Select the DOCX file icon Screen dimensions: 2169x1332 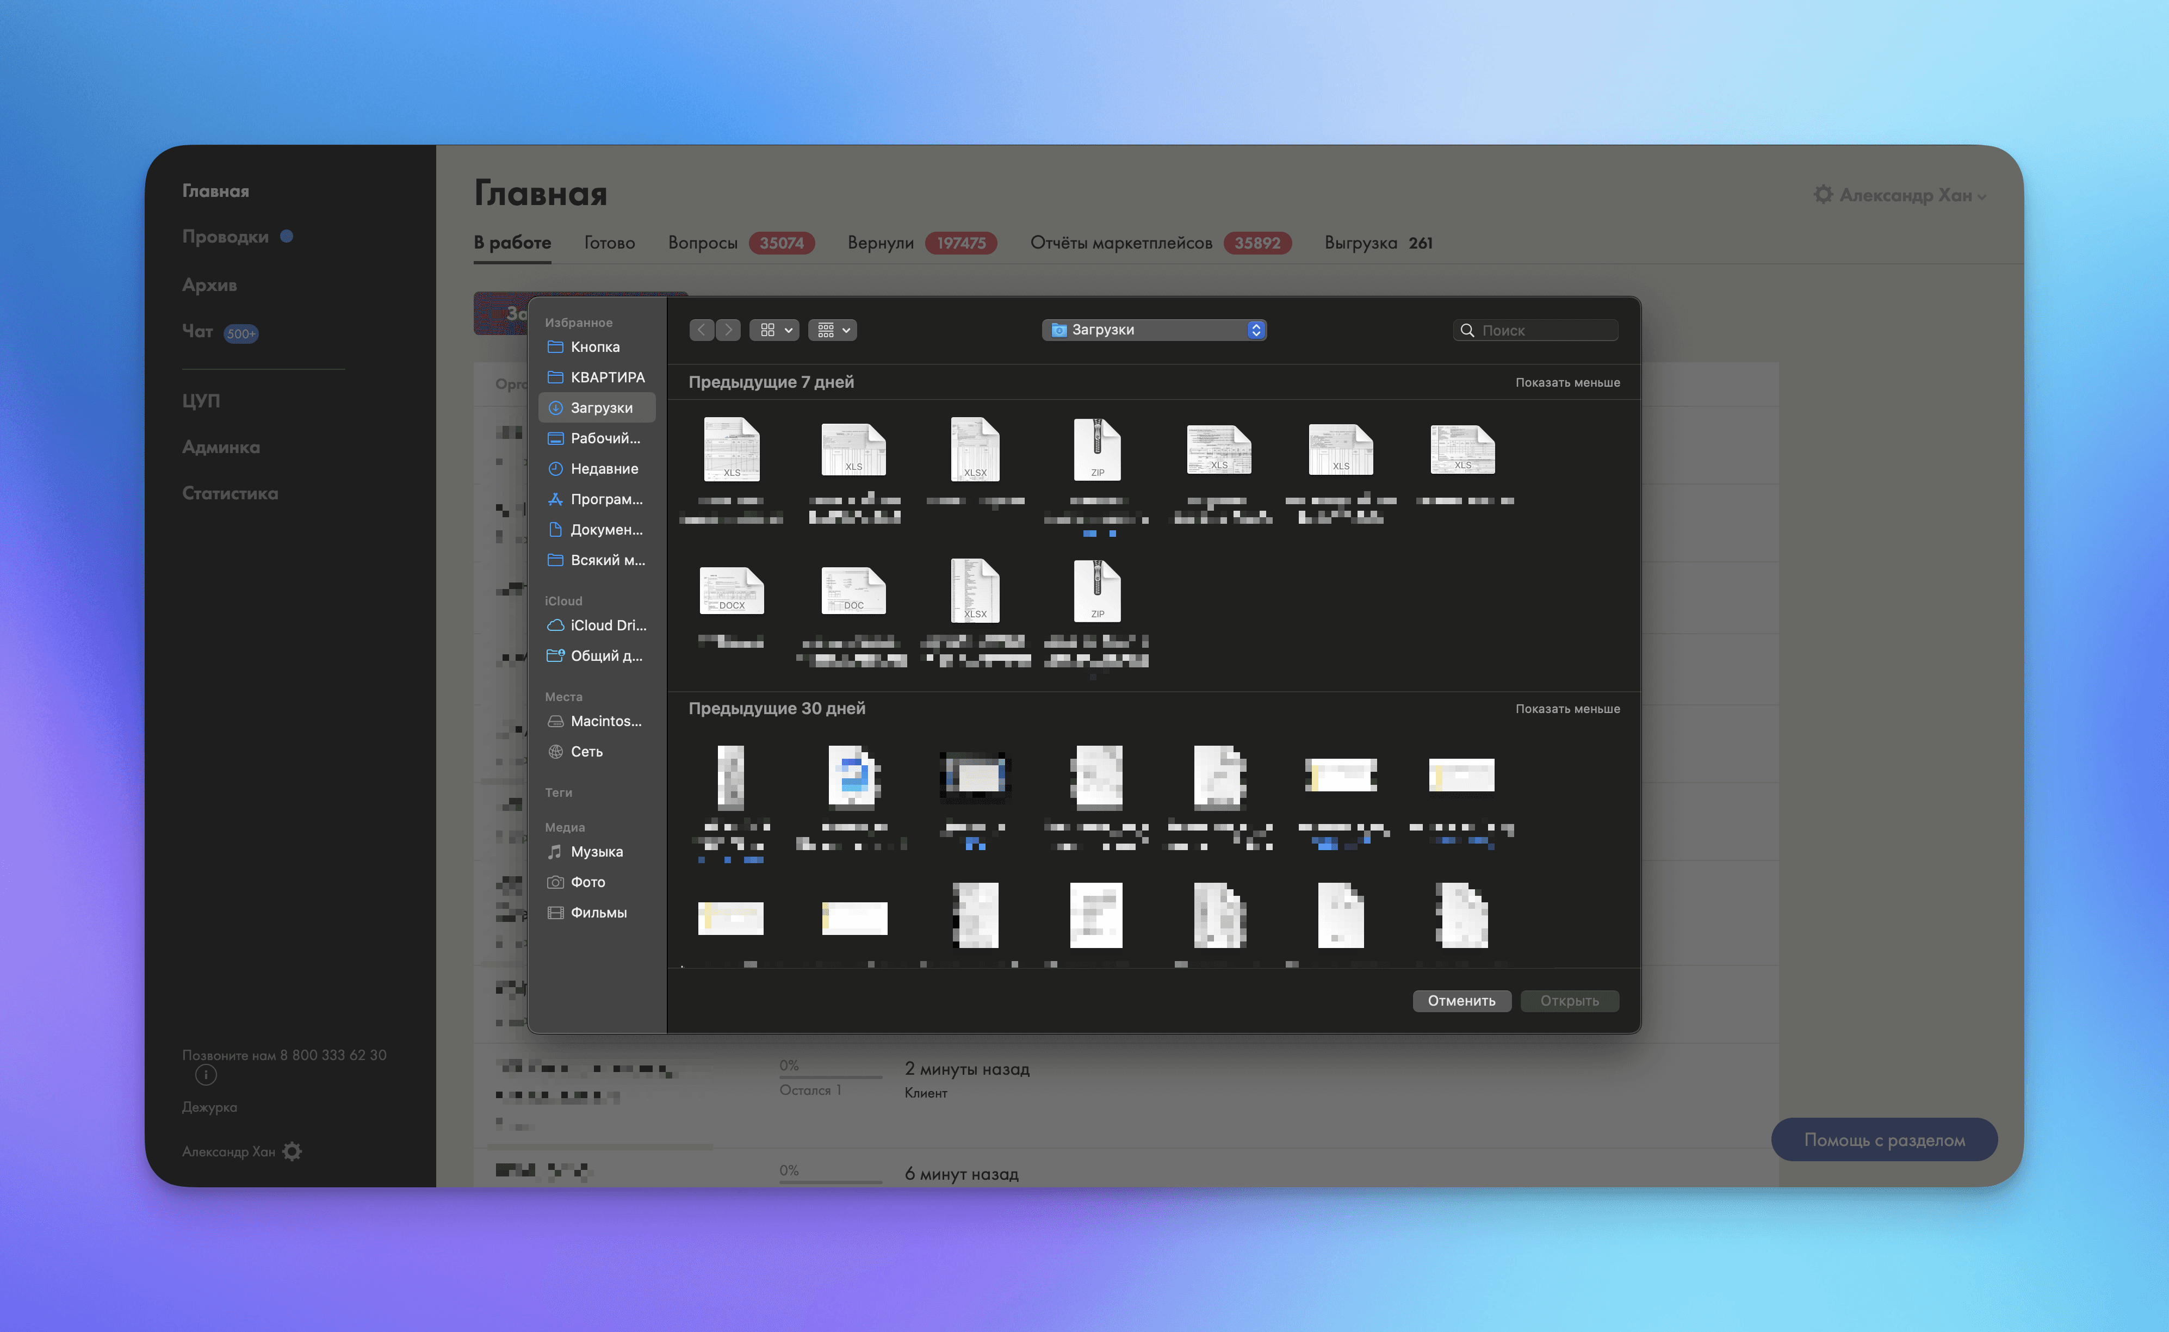pos(731,590)
